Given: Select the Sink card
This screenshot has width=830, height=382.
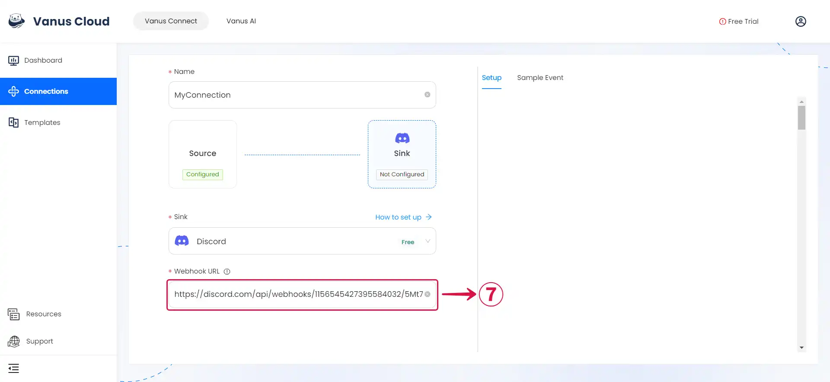Looking at the screenshot, I should point(402,154).
